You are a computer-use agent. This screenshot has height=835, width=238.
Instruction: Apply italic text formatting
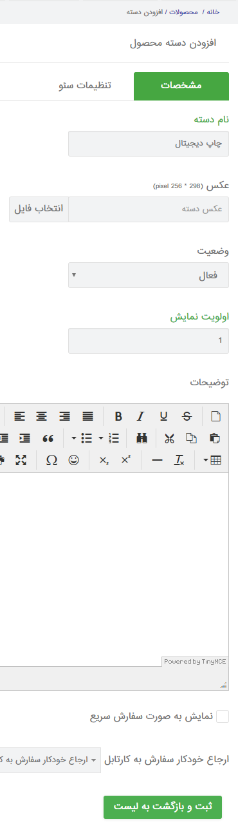point(141,416)
